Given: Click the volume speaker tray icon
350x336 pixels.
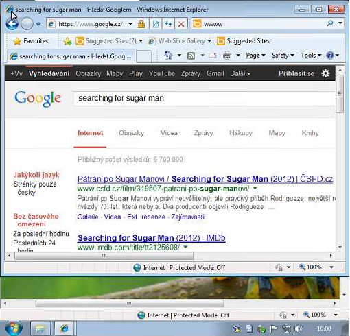Looking at the screenshot, I should pos(298,328).
